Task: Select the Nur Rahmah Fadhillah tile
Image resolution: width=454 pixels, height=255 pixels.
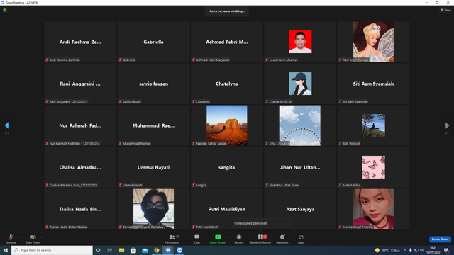Action: 80,125
